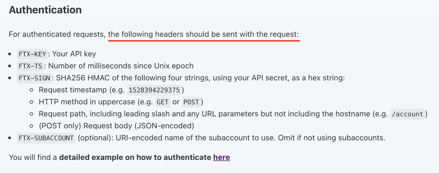Click the GET method code snippet
The image size is (439, 173).
click(162, 102)
